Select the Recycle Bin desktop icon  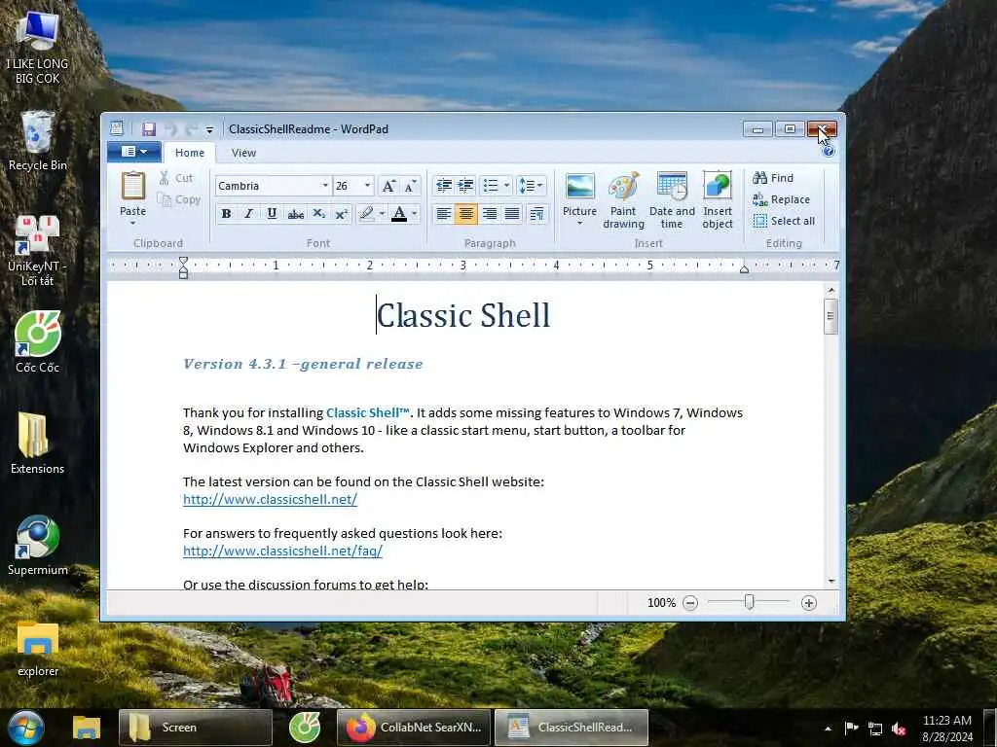pos(38,141)
